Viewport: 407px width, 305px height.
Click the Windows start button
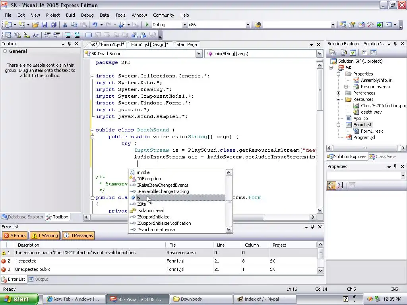19,299
